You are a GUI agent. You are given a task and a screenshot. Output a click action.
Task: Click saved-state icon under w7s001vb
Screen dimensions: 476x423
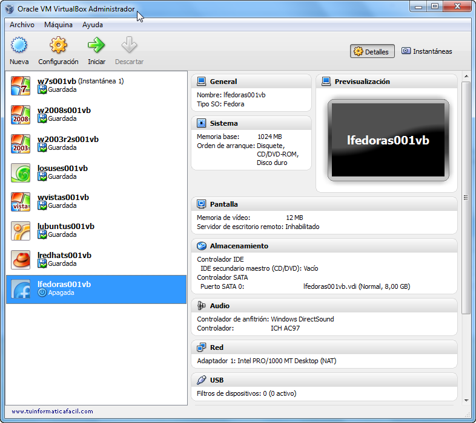[42, 89]
